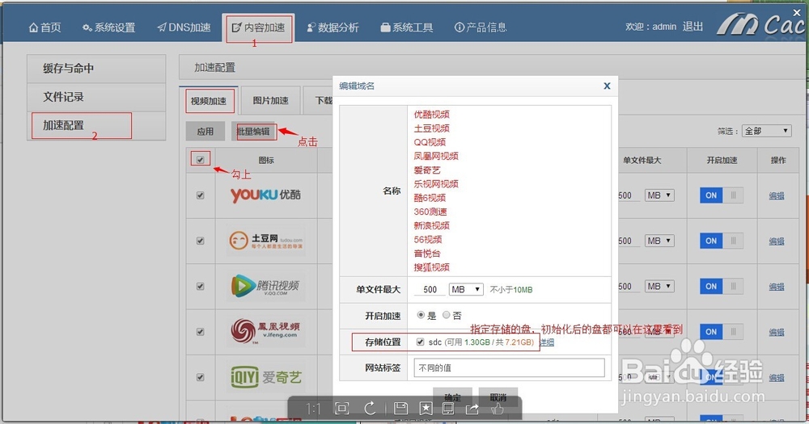This screenshot has width=809, height=424.
Task: Click the 详细 link beside sdc storage
Action: click(546, 342)
